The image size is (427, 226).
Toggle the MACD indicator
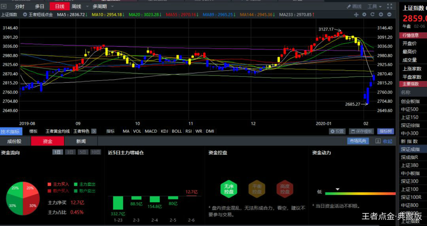tap(151, 131)
